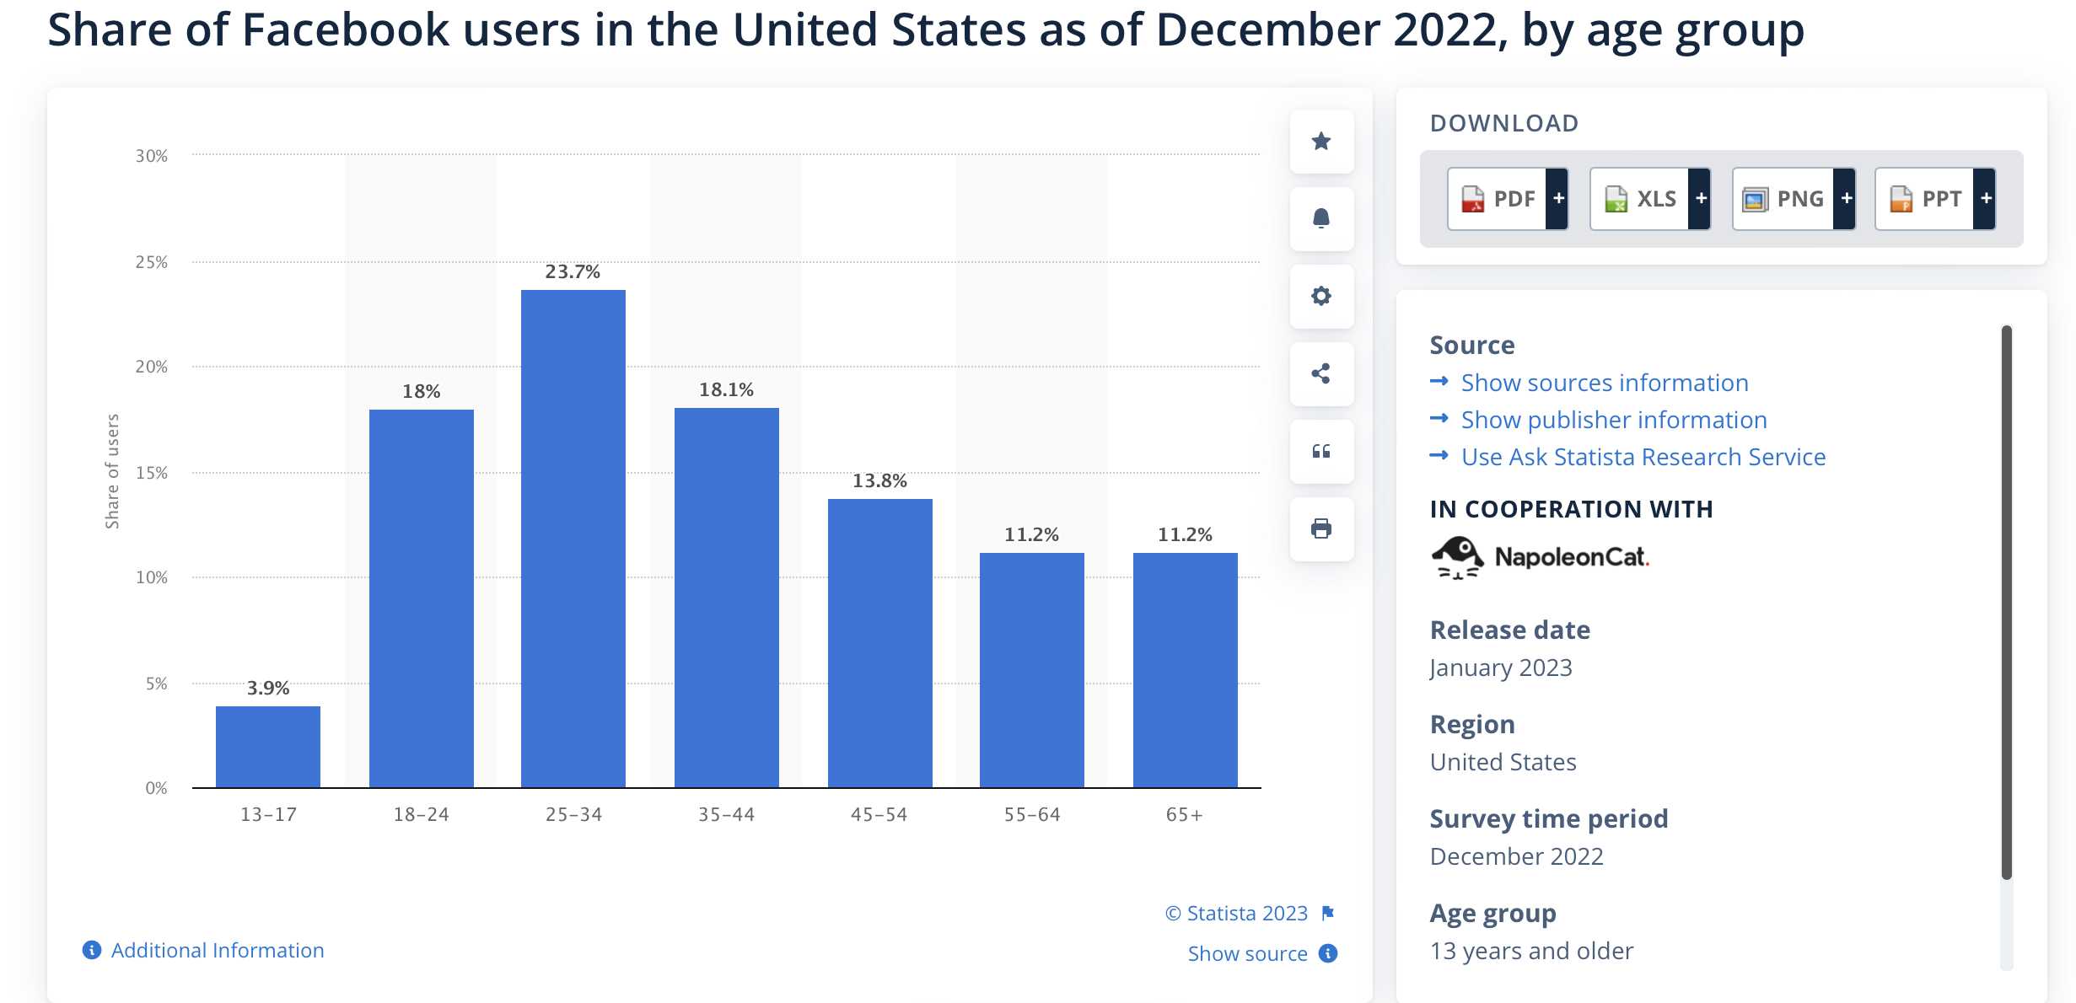Expand extra options for the PPT download

tap(1986, 199)
